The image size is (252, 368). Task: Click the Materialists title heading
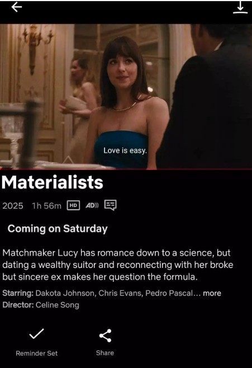coord(53,182)
